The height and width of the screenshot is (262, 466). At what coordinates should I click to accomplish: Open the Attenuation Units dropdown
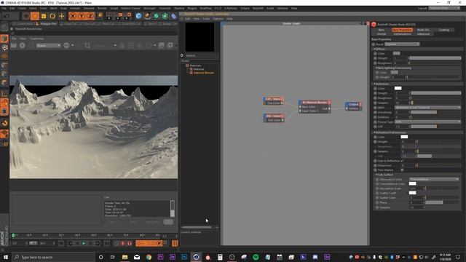tap(434, 179)
